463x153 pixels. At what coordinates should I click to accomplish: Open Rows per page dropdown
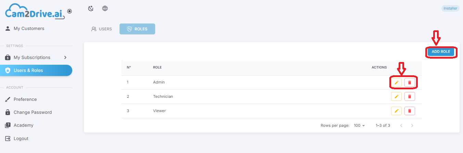coord(359,125)
